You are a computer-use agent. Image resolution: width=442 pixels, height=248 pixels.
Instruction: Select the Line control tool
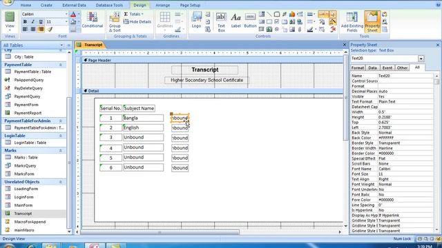tap(269, 14)
